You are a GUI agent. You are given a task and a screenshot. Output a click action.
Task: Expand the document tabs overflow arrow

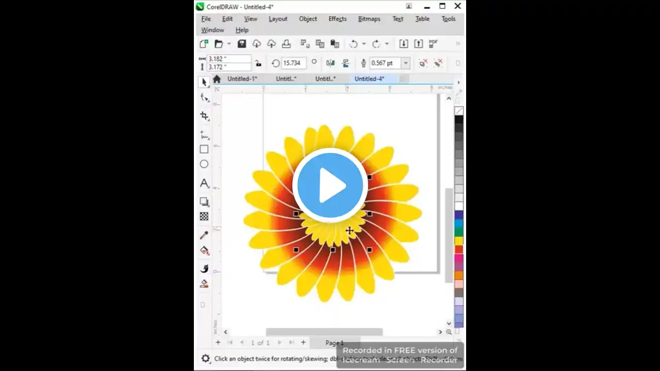458,82
